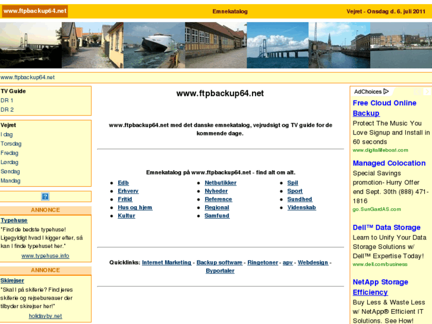This screenshot has height=324, width=432.
Task: Follow the Ringetoner quicklink
Action: [263, 263]
